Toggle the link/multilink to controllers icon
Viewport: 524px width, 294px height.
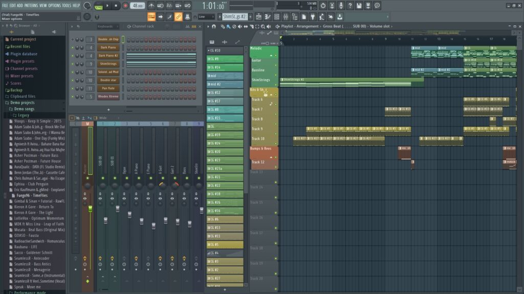(x=179, y=17)
